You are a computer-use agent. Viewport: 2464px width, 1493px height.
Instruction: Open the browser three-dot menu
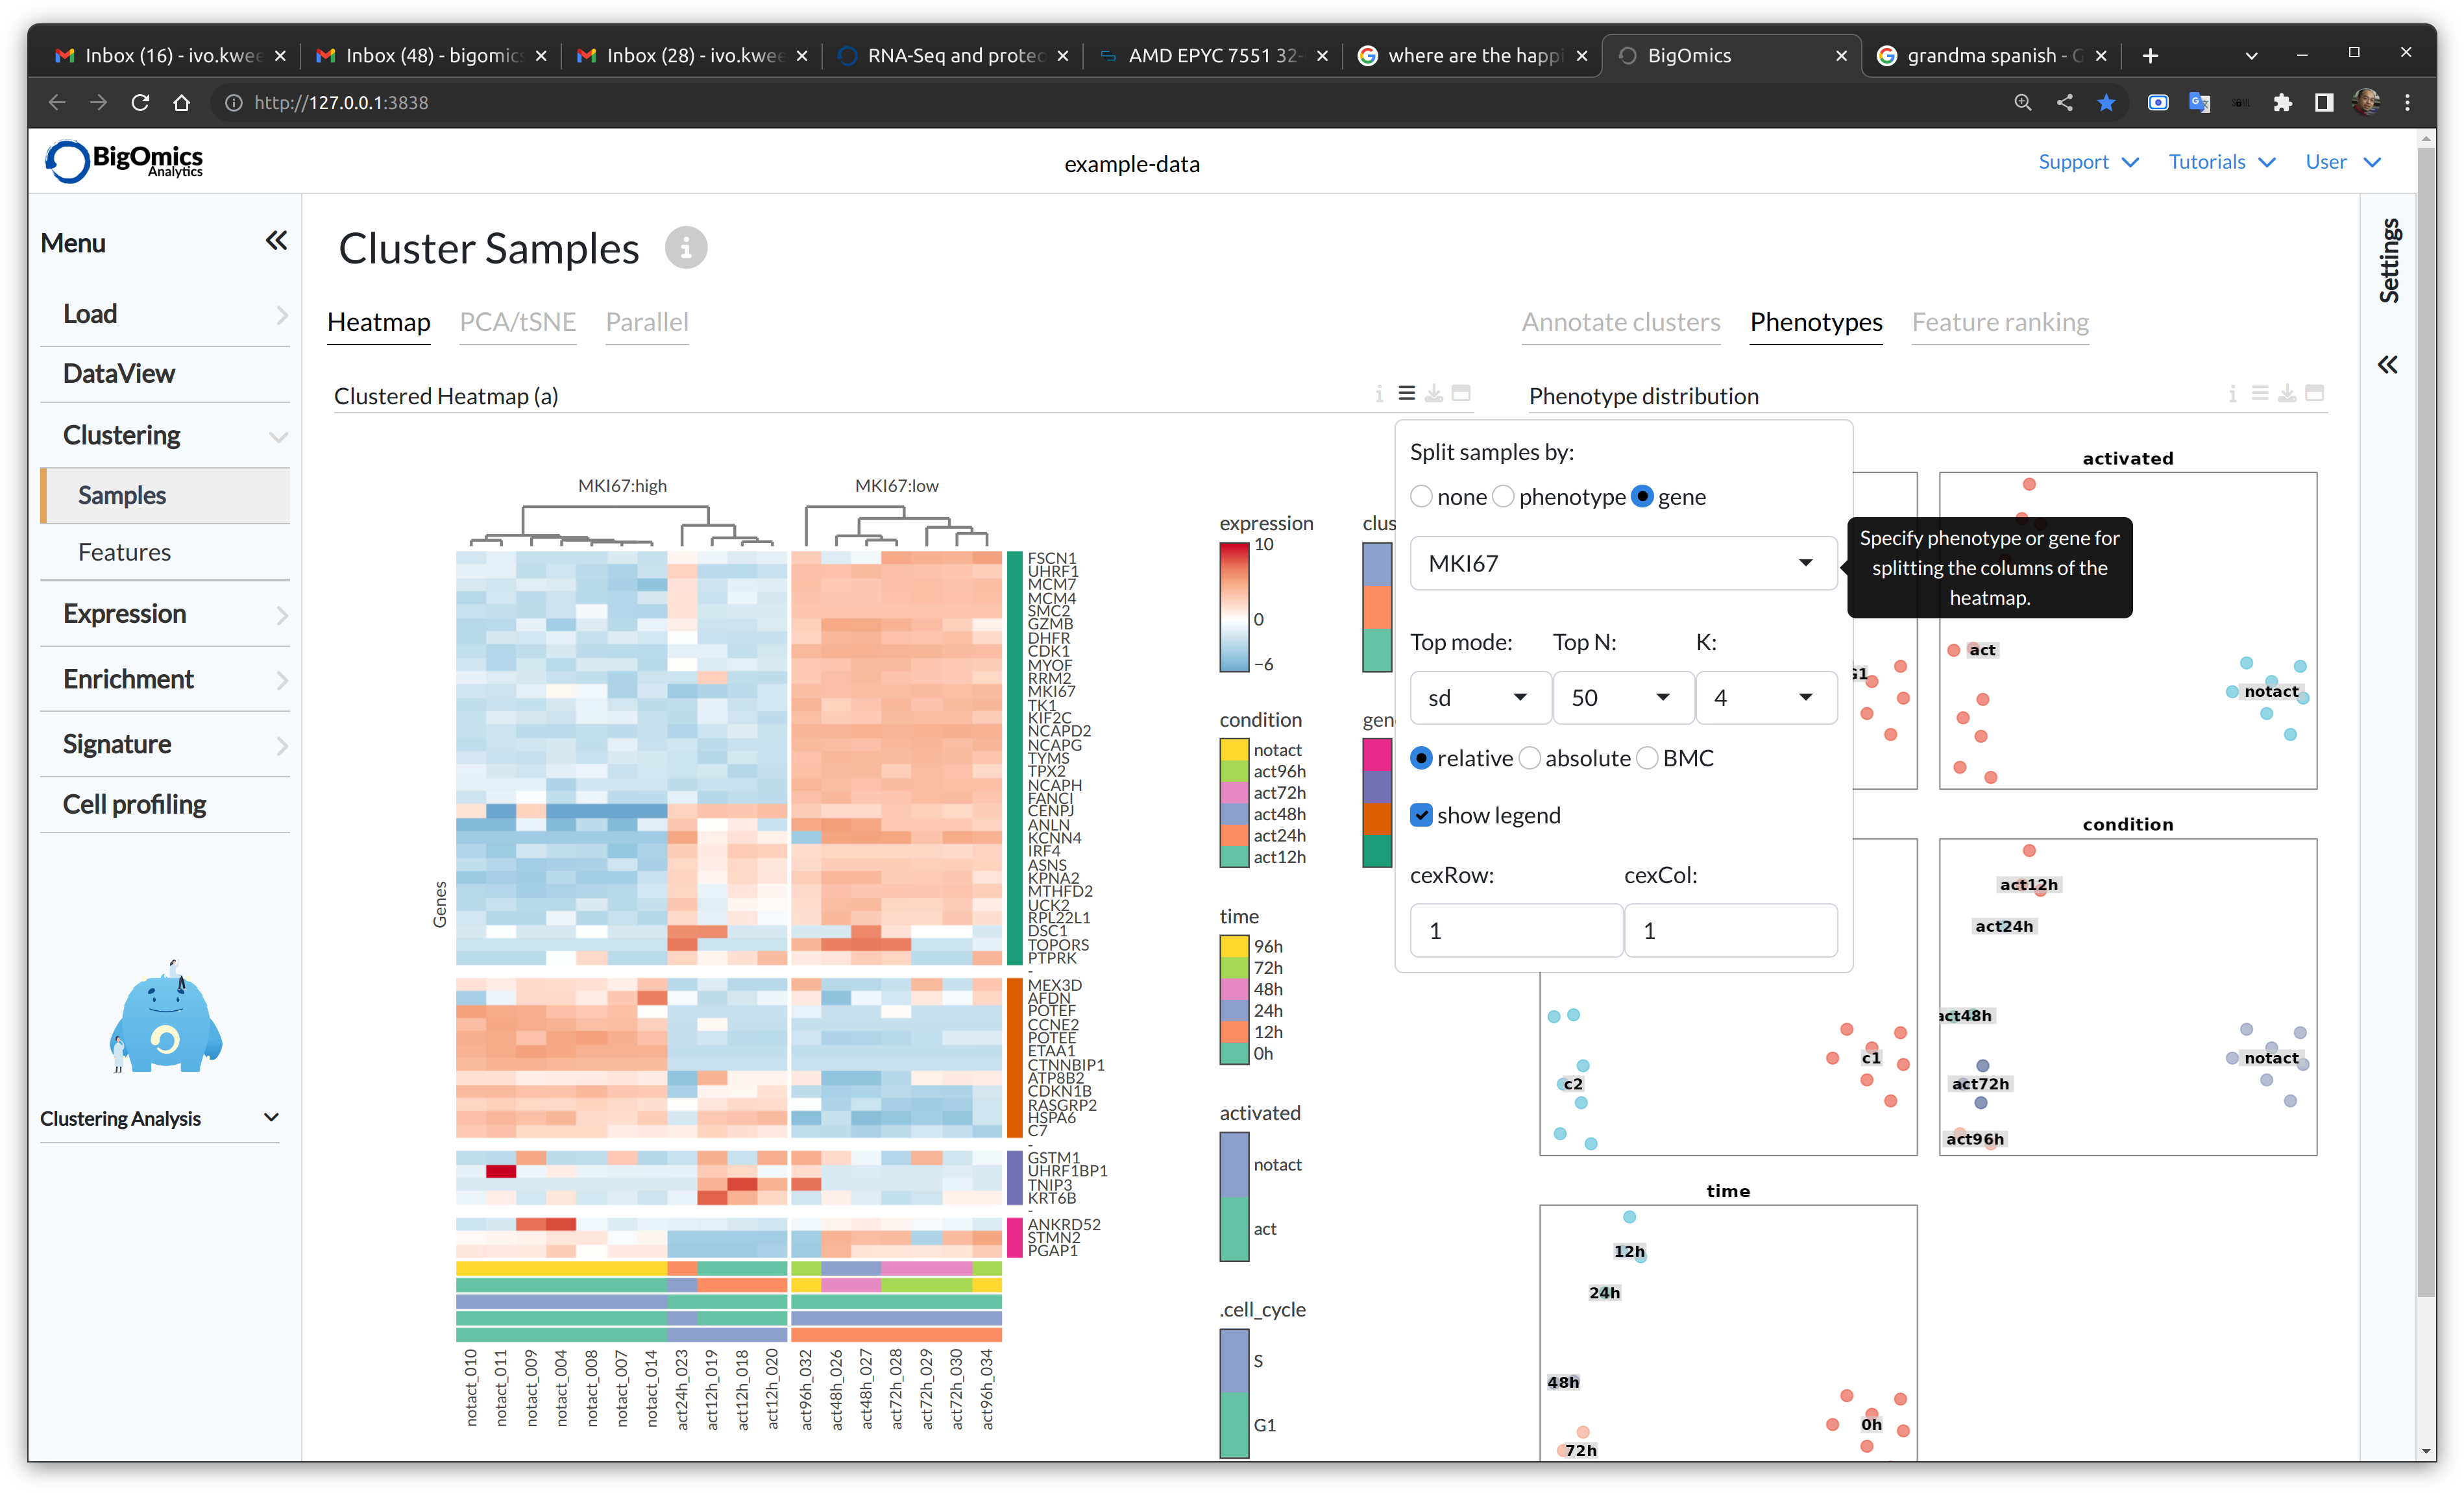click(2407, 102)
